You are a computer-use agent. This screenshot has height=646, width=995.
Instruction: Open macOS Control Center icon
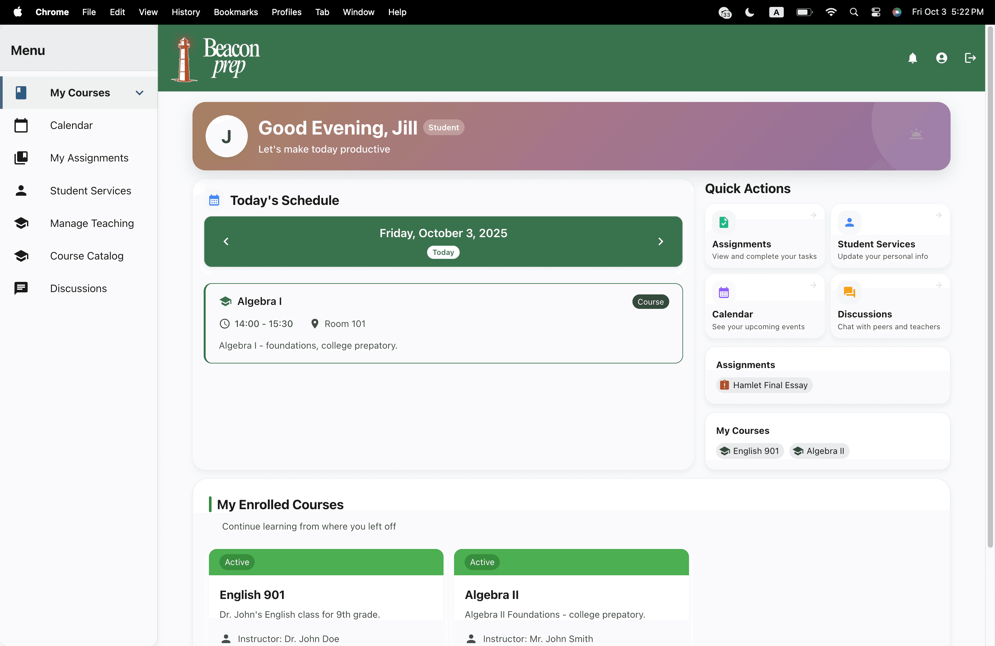[876, 12]
